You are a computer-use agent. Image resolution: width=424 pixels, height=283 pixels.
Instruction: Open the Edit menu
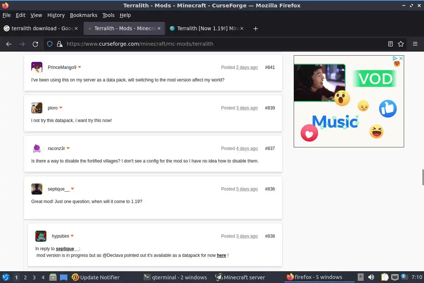click(x=21, y=15)
